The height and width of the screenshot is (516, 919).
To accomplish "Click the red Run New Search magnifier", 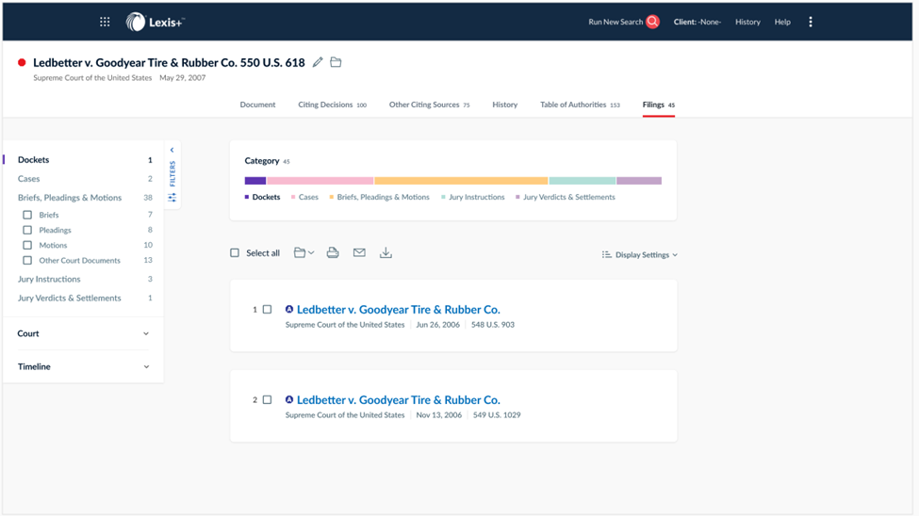I will tap(652, 22).
